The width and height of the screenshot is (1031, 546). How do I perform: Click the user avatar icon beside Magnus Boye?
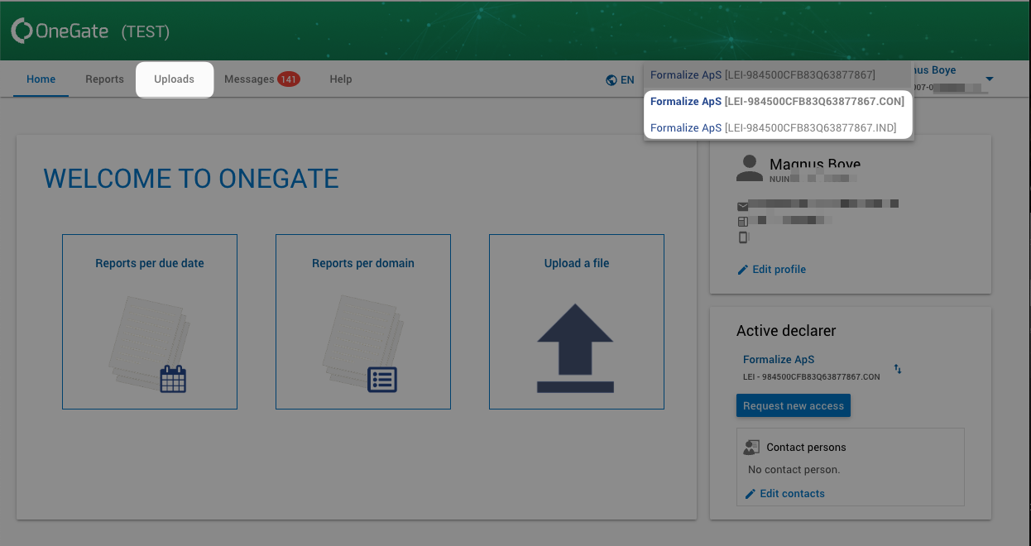coord(749,168)
